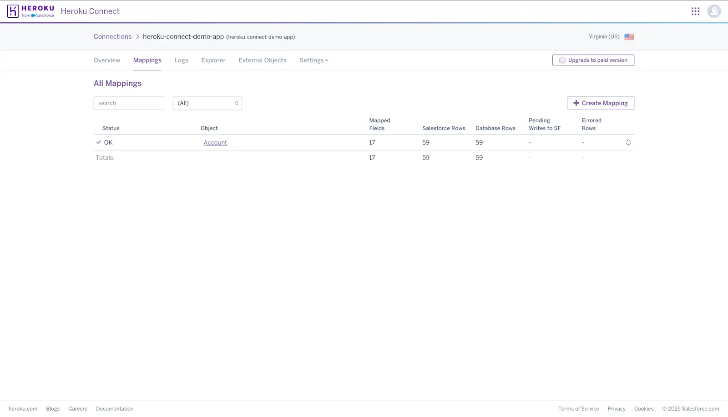Click the Documentation footer link
This screenshot has height=417, width=728.
coord(115,408)
